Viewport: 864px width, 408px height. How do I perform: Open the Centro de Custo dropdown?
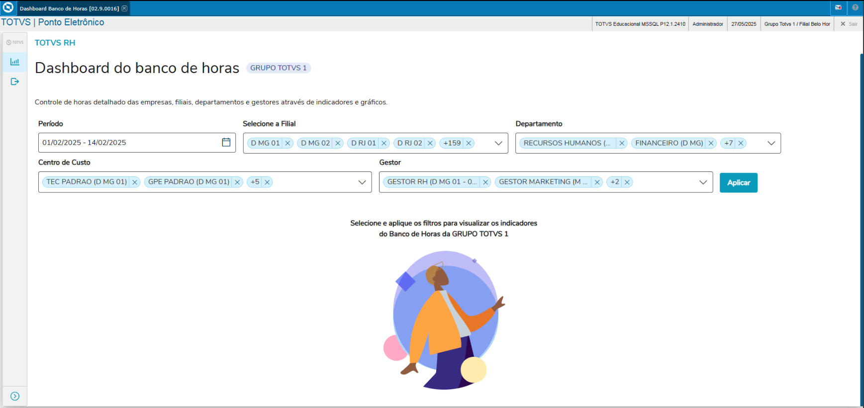coord(362,182)
